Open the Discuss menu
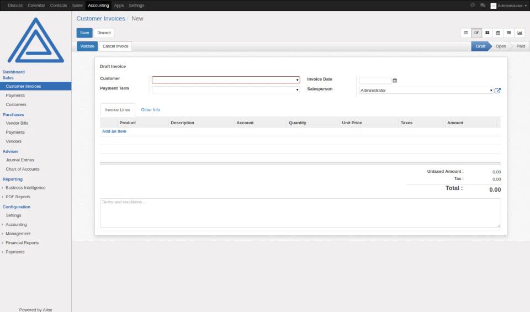 [15, 6]
